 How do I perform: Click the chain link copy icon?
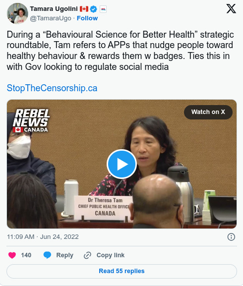[87, 255]
